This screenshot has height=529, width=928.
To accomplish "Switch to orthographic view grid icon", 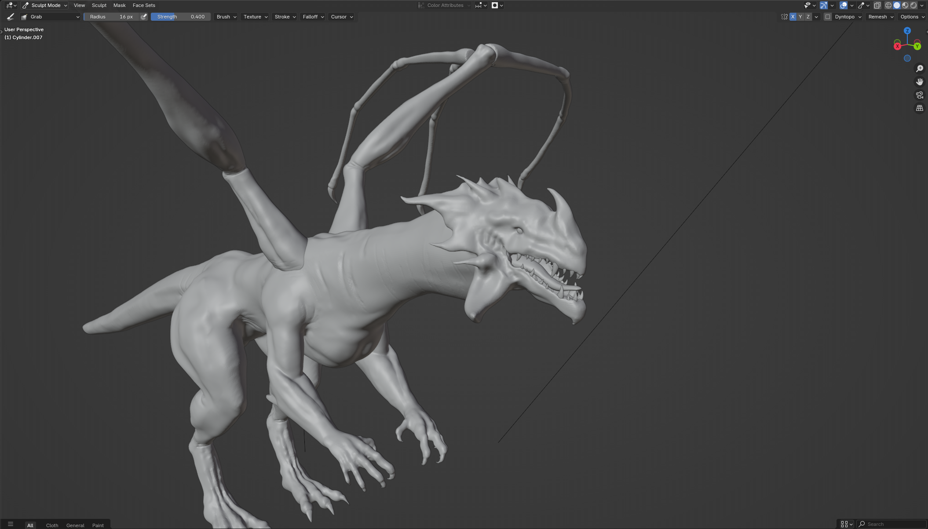I will pyautogui.click(x=919, y=108).
